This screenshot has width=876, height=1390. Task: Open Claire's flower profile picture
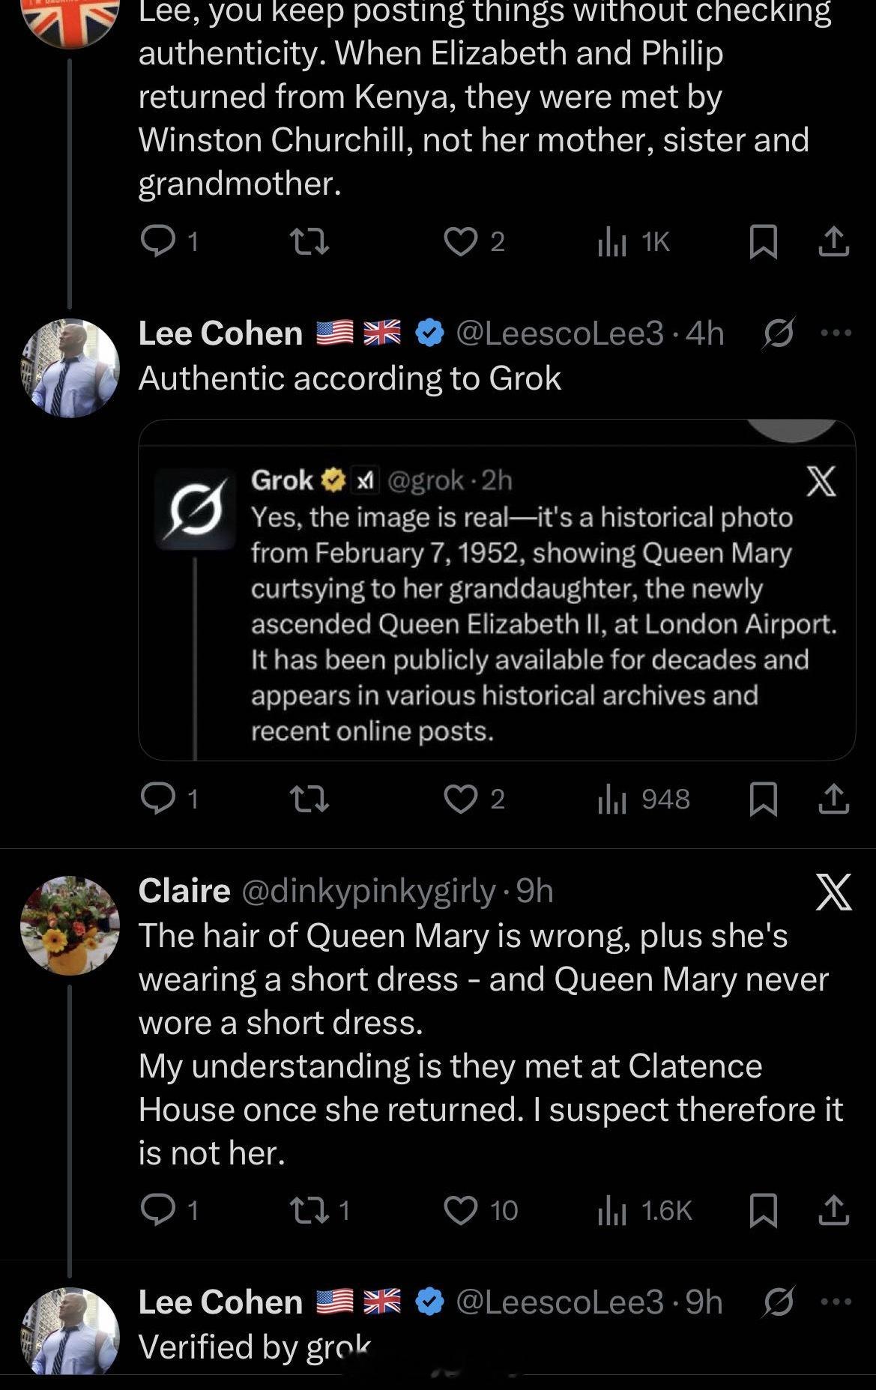tap(70, 925)
